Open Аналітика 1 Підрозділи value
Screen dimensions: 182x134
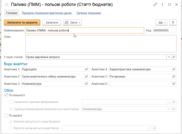(86, 69)
